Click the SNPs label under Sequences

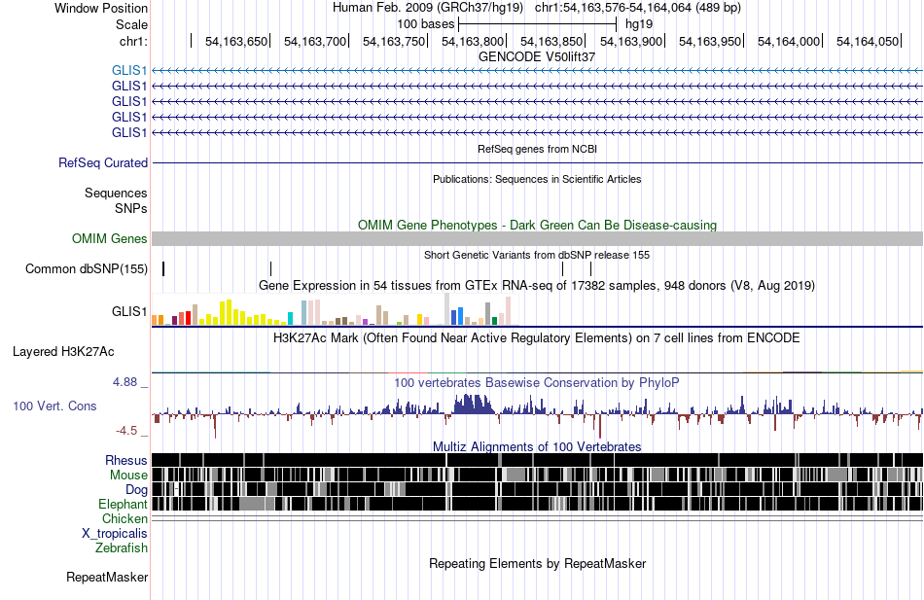(x=131, y=208)
